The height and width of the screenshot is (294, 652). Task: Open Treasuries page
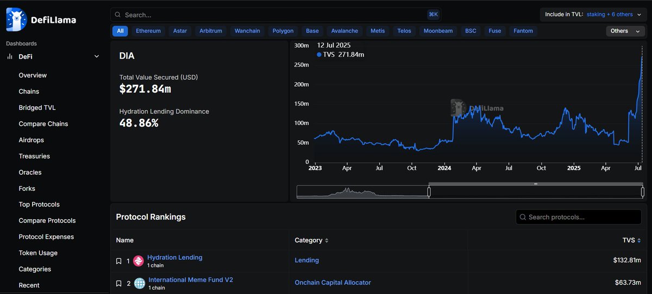pos(34,156)
